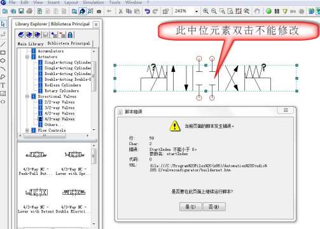320x229 pixels.
Task: Open the Simulation menu
Action: (x=94, y=3)
